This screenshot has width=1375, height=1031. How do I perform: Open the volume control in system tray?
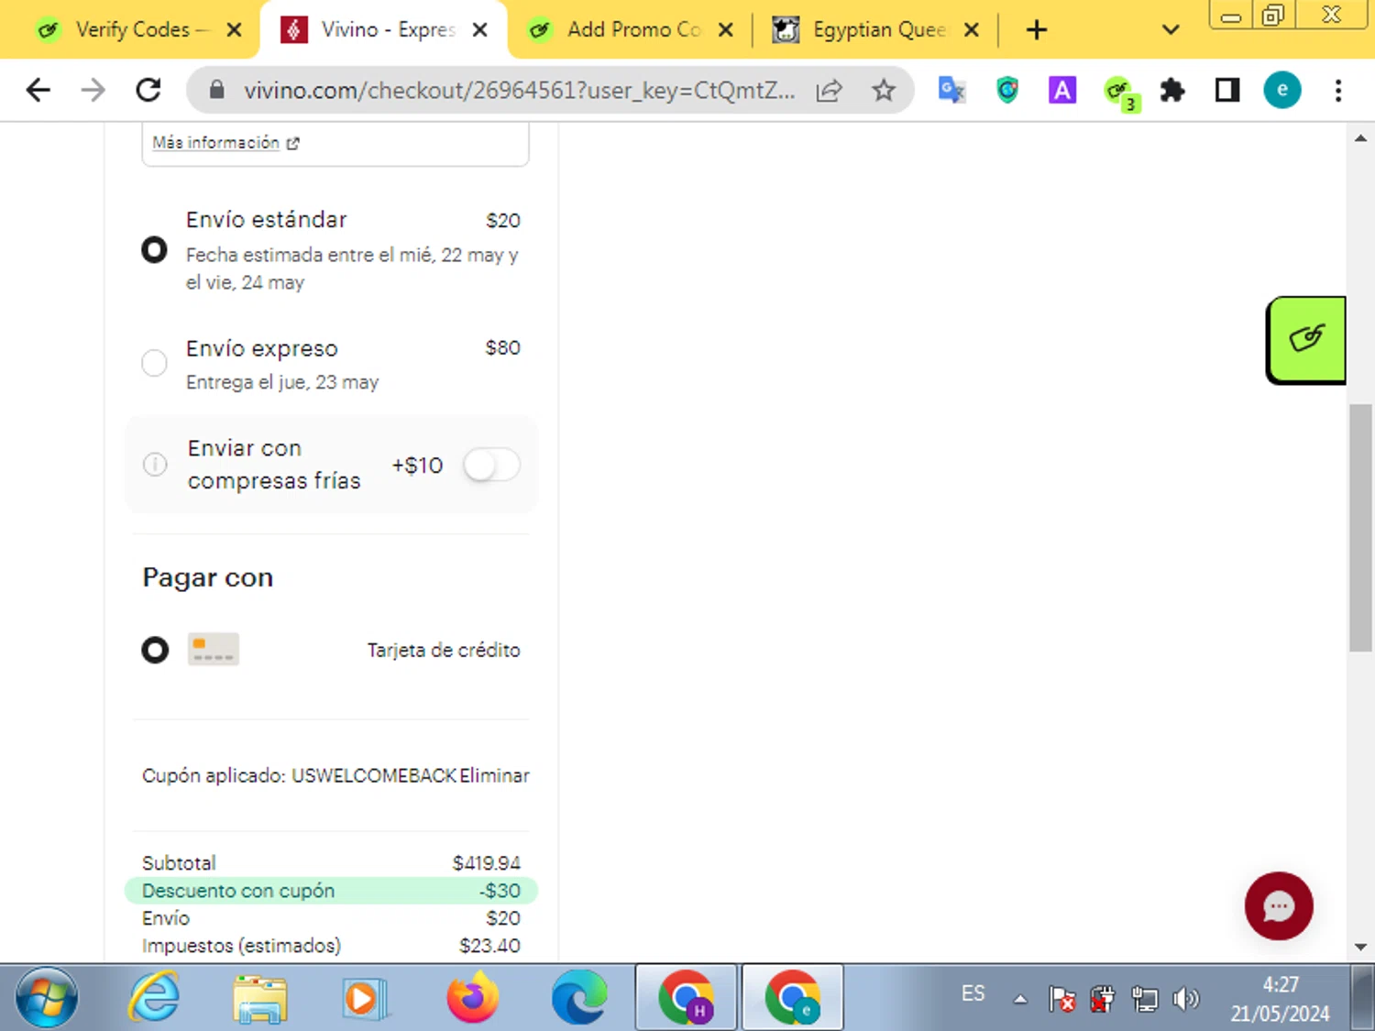tap(1186, 998)
